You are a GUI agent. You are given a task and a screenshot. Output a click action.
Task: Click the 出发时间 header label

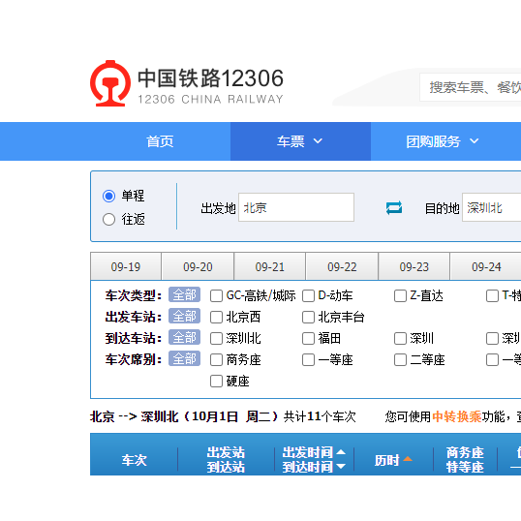coord(308,452)
